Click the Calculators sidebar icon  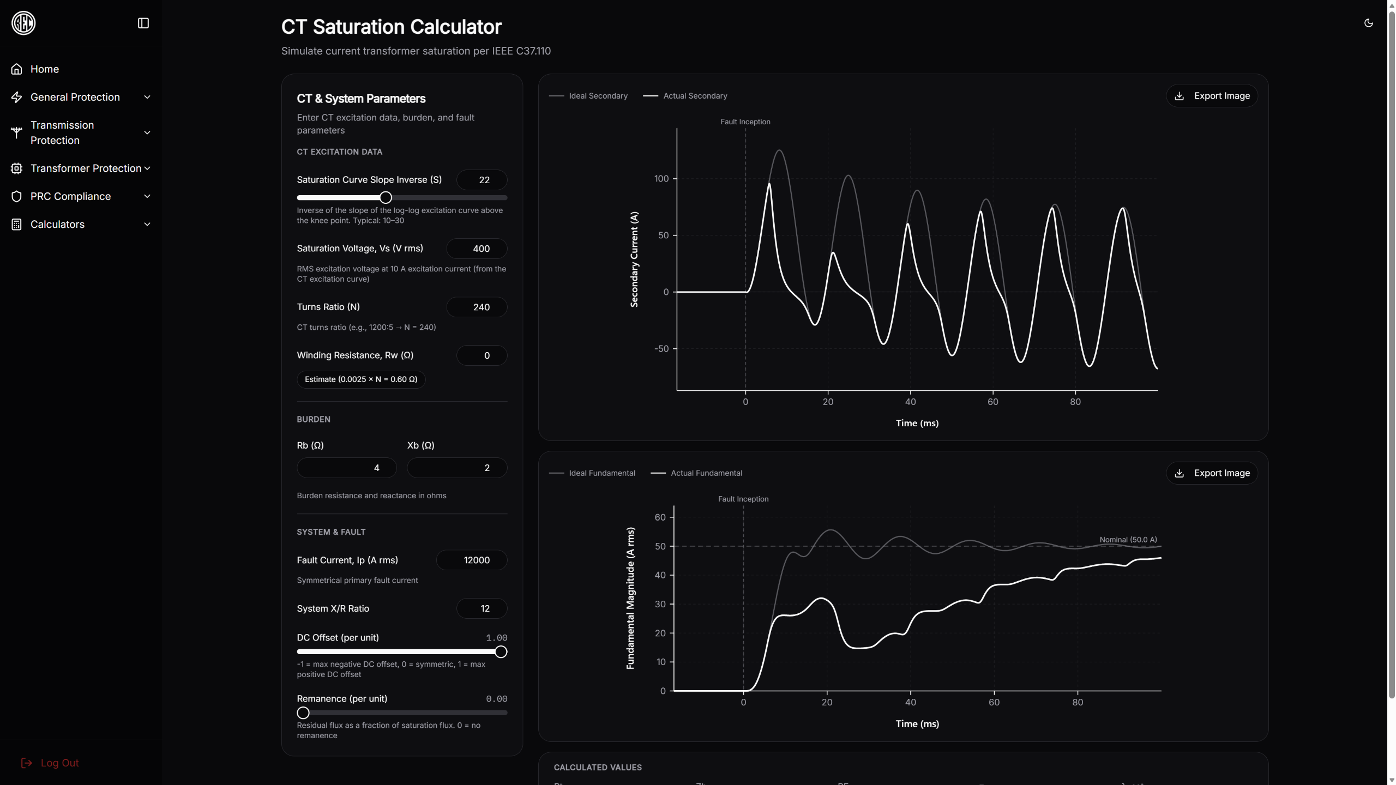coord(16,225)
